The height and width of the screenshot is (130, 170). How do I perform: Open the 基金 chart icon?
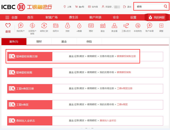click(103, 26)
